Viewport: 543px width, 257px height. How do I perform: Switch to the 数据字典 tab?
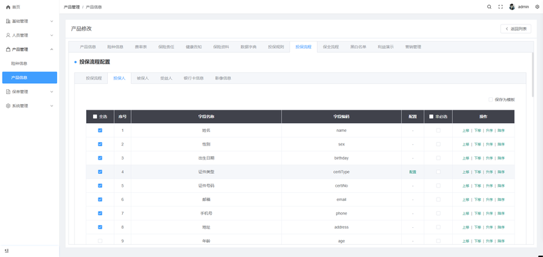click(x=248, y=47)
